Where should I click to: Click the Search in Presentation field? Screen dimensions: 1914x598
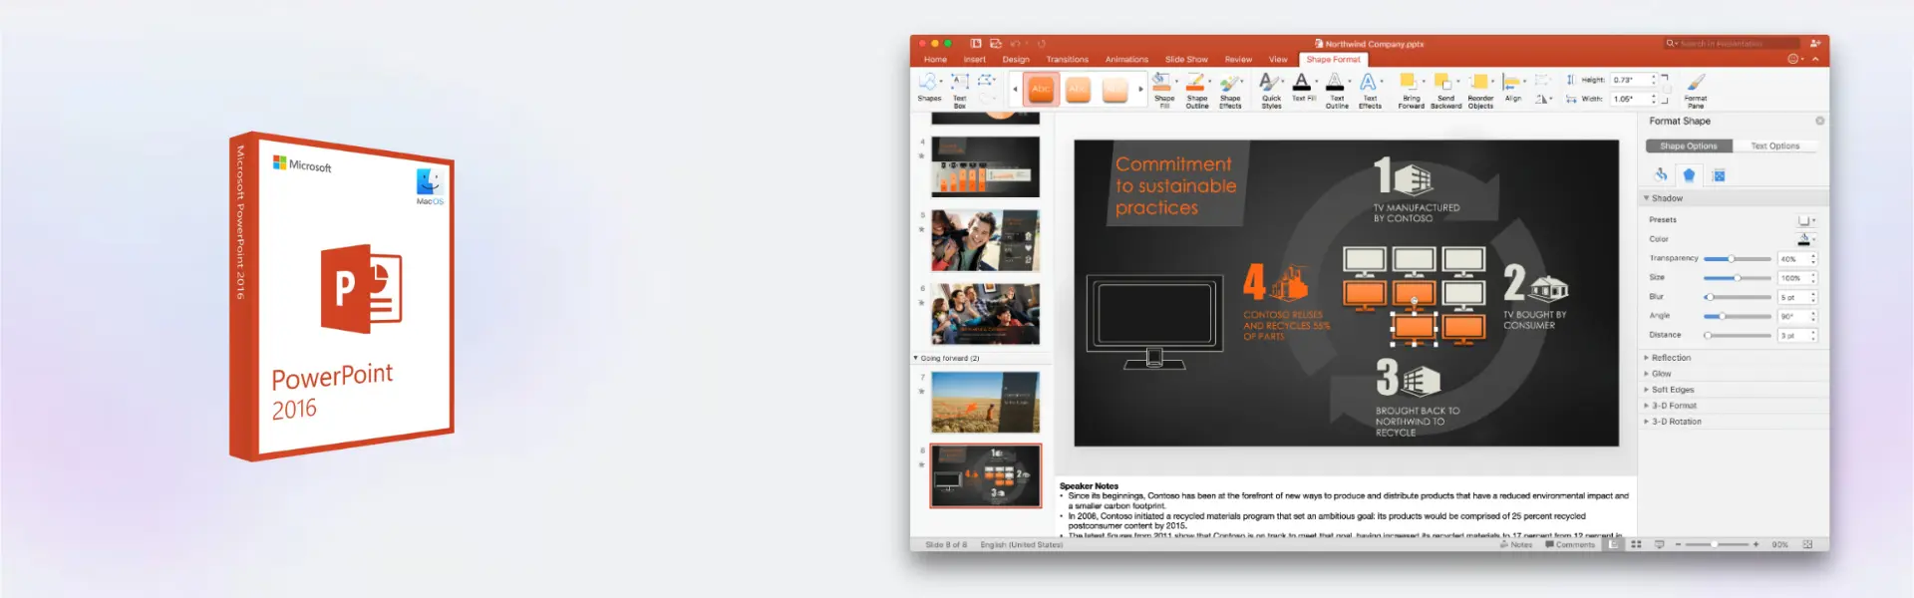(x=1732, y=44)
